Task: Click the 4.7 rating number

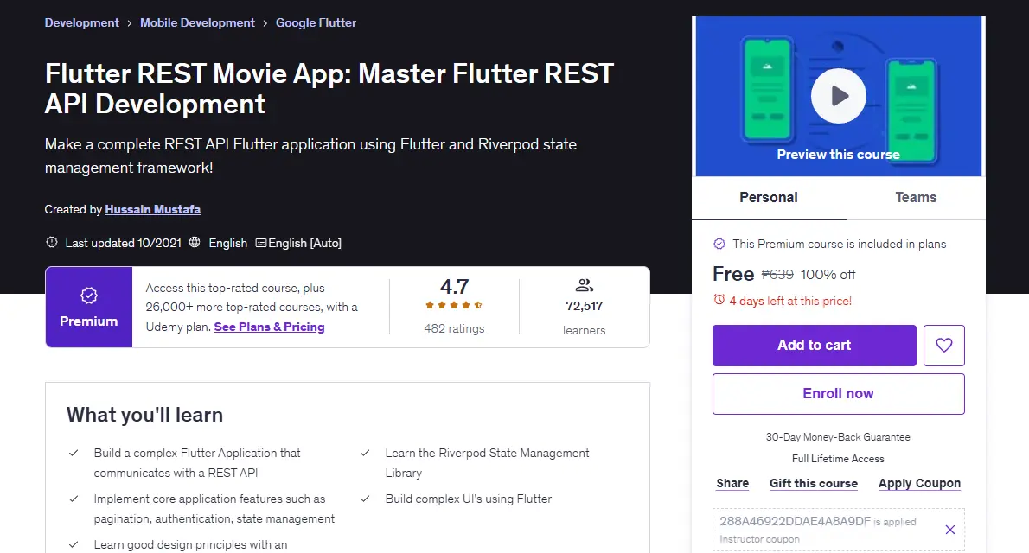Action: coord(454,287)
